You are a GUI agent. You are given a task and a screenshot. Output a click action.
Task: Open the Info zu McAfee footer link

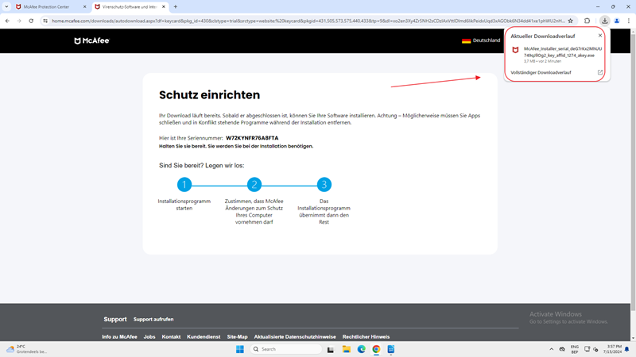click(x=120, y=336)
